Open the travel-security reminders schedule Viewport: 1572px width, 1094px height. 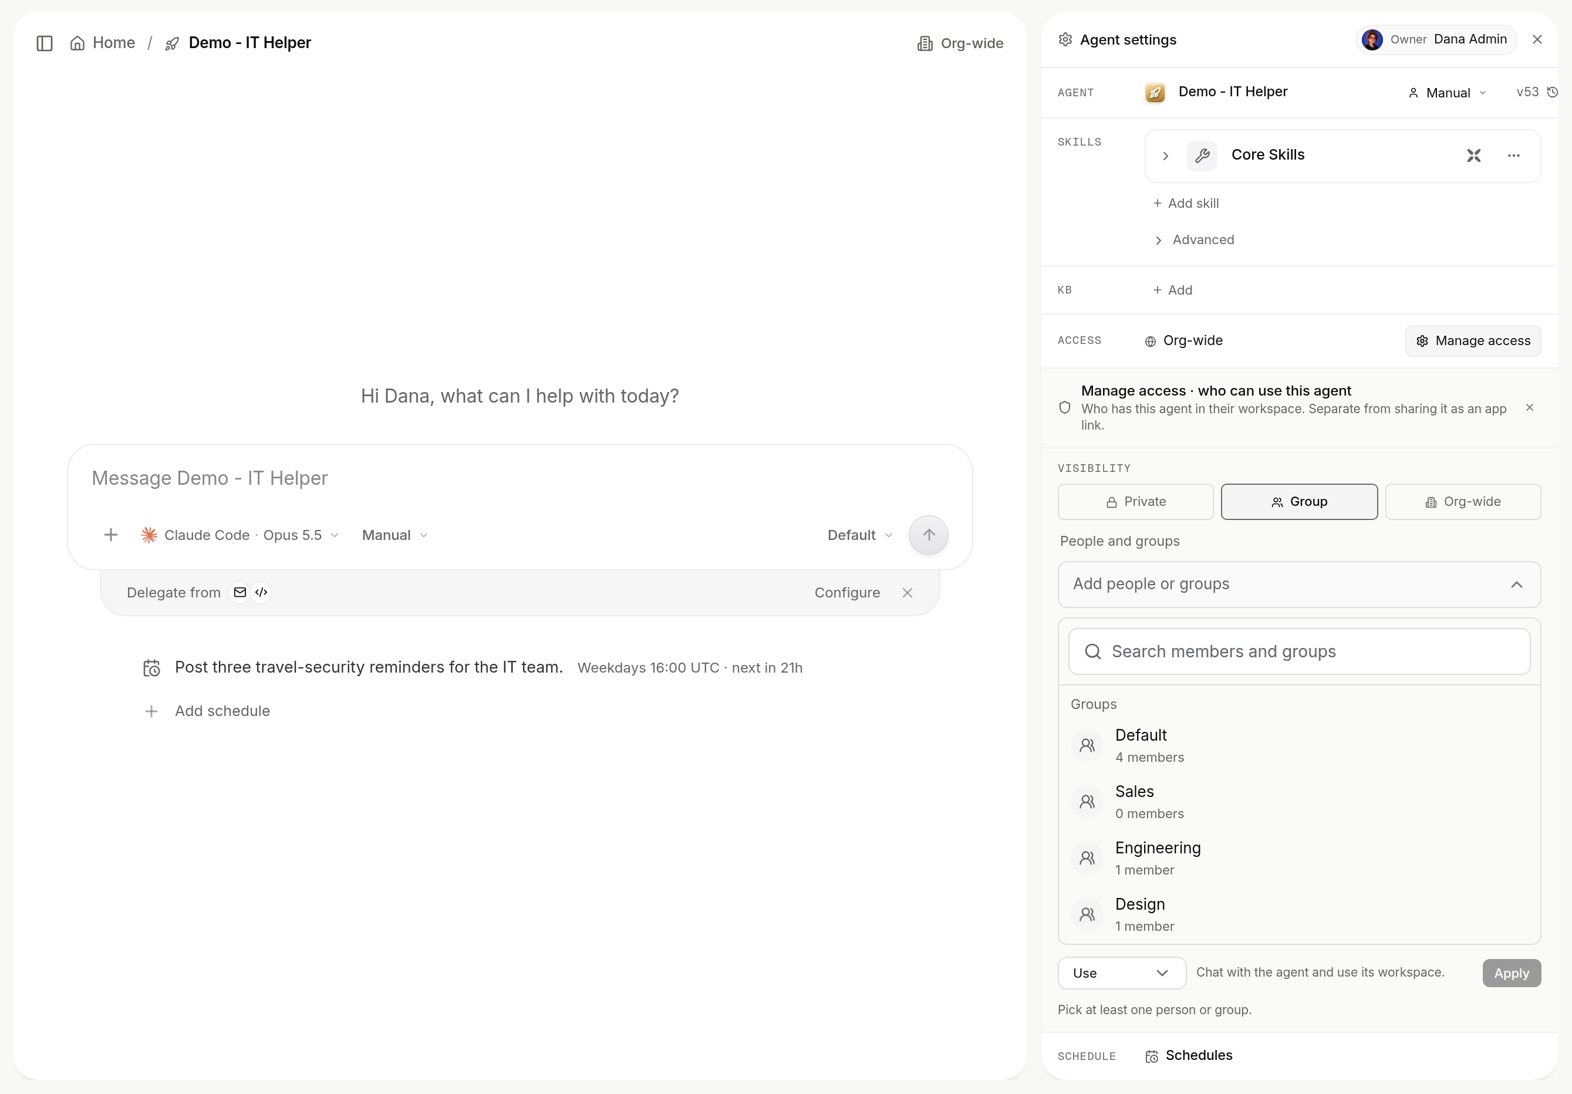click(473, 667)
